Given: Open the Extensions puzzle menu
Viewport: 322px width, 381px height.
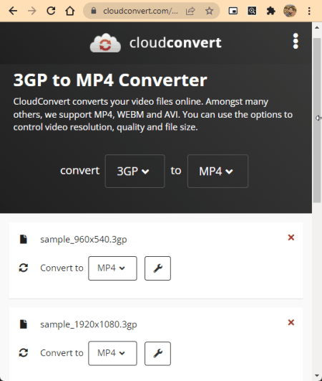Looking at the screenshot, I should tap(271, 11).
